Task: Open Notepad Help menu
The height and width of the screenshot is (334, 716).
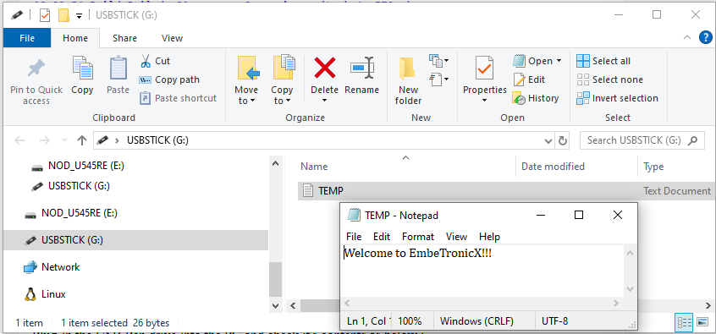Action: [489, 237]
